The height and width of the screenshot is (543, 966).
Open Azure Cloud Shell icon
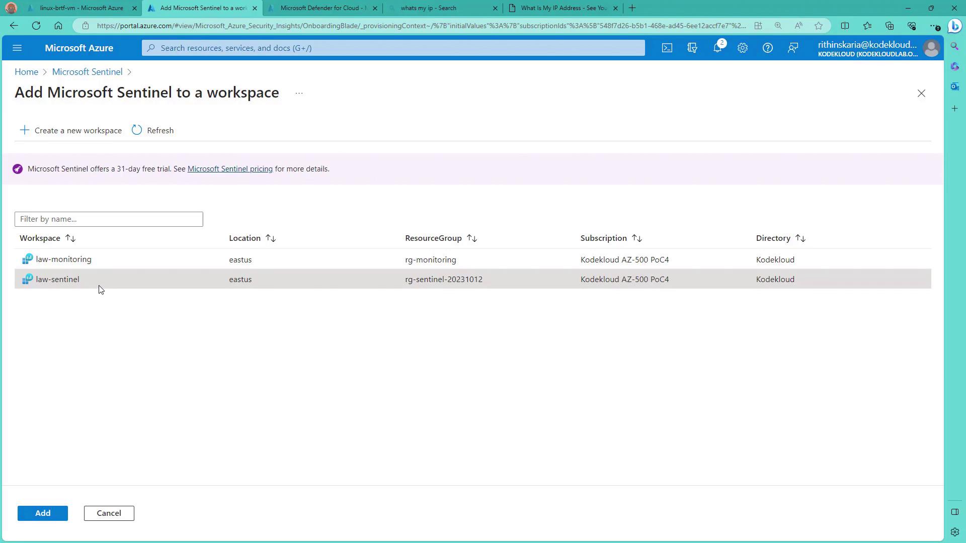tap(667, 48)
